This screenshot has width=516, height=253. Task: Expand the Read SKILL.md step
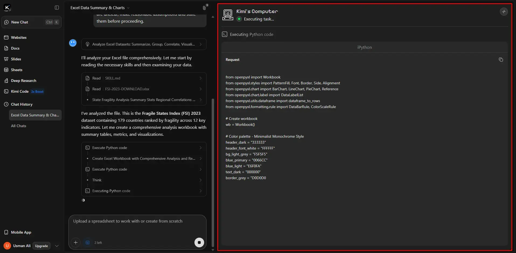pos(144,78)
